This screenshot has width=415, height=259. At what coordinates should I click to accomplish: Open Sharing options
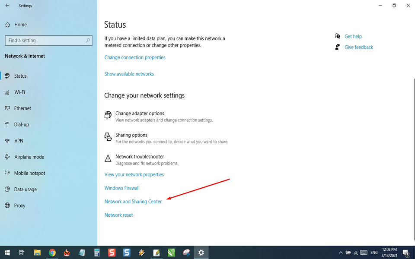[x=166, y=138]
